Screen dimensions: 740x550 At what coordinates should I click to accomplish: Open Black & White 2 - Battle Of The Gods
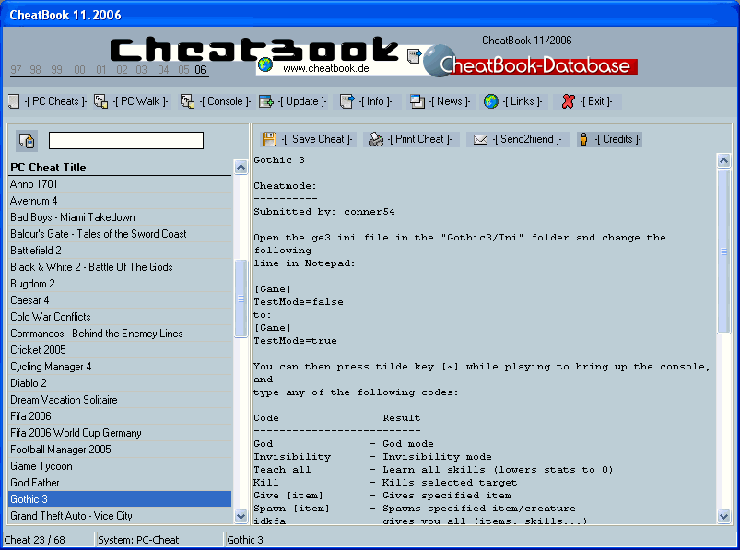(x=120, y=267)
